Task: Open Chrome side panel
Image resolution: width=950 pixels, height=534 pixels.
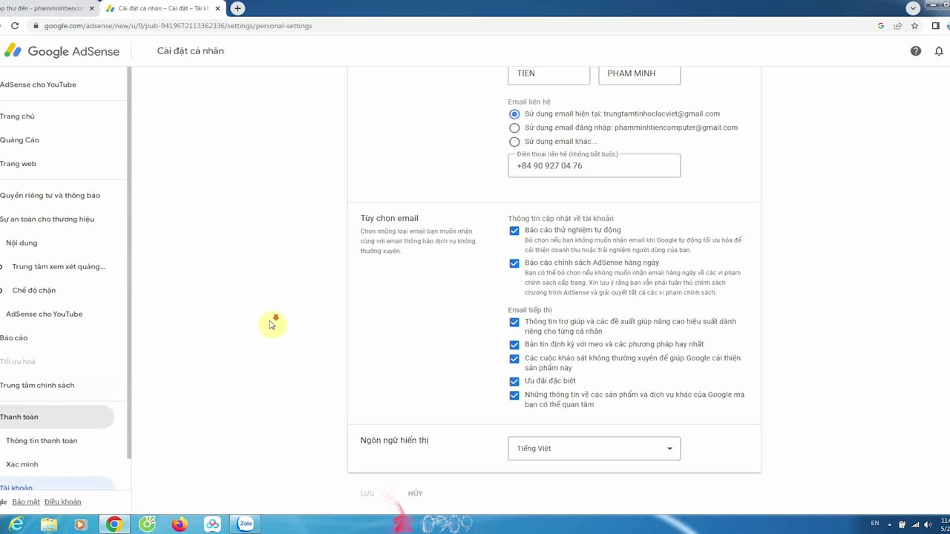Action: coord(935,25)
